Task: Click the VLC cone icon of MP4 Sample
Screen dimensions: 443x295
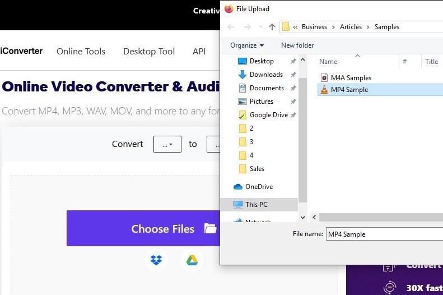Action: tap(324, 90)
